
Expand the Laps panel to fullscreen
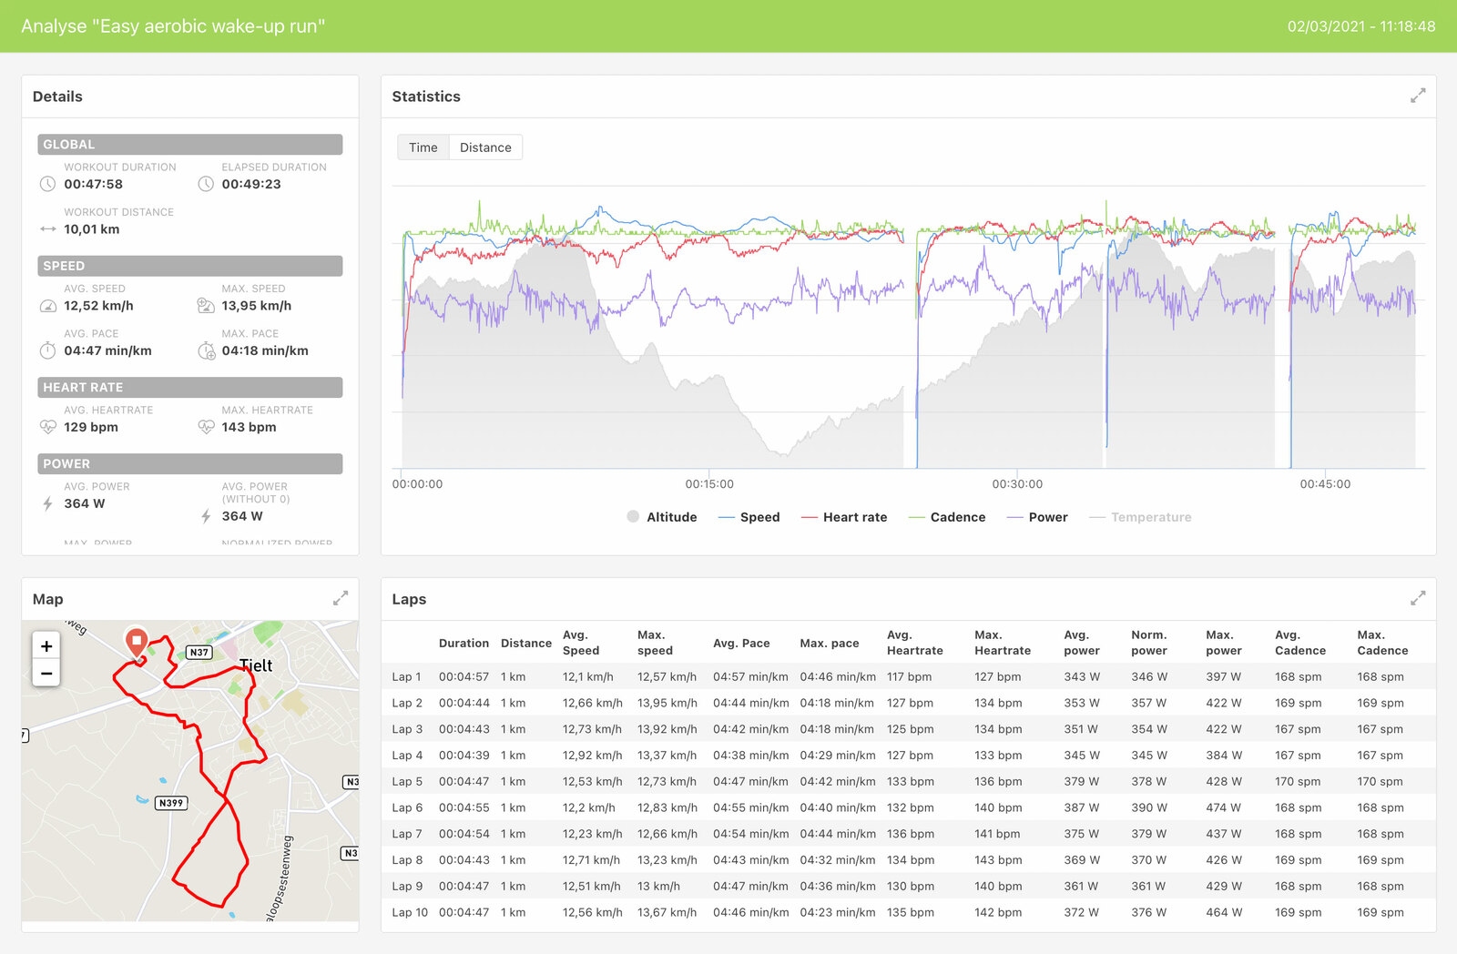(x=1418, y=598)
